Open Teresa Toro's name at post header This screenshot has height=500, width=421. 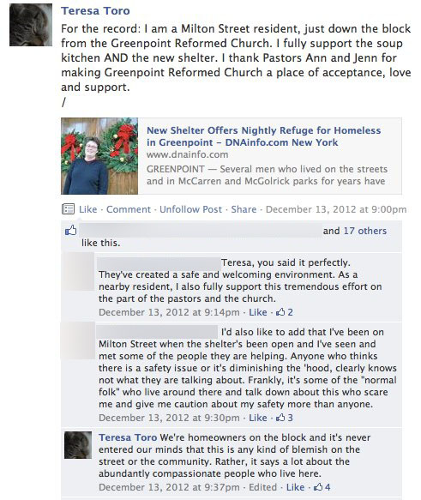click(95, 11)
